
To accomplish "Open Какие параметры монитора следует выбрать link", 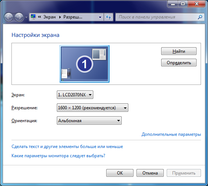I will click(x=58, y=156).
